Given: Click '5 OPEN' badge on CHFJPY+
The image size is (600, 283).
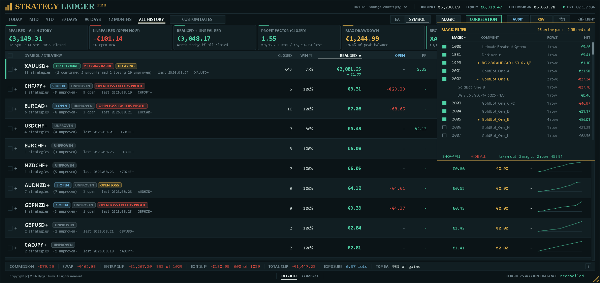Looking at the screenshot, I should (x=59, y=86).
